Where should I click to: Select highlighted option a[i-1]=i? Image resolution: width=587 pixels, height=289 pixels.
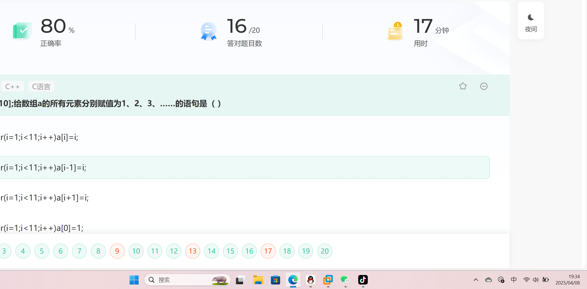(44, 167)
